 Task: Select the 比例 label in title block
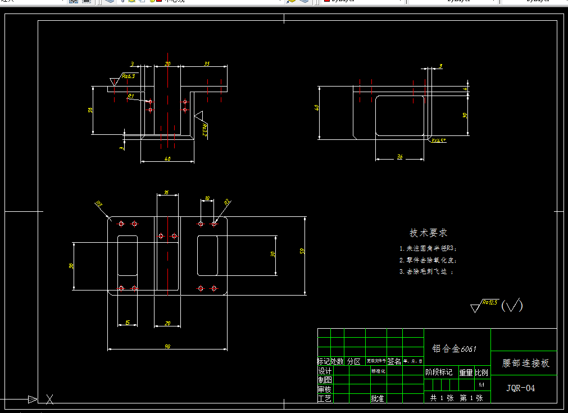[481, 373]
